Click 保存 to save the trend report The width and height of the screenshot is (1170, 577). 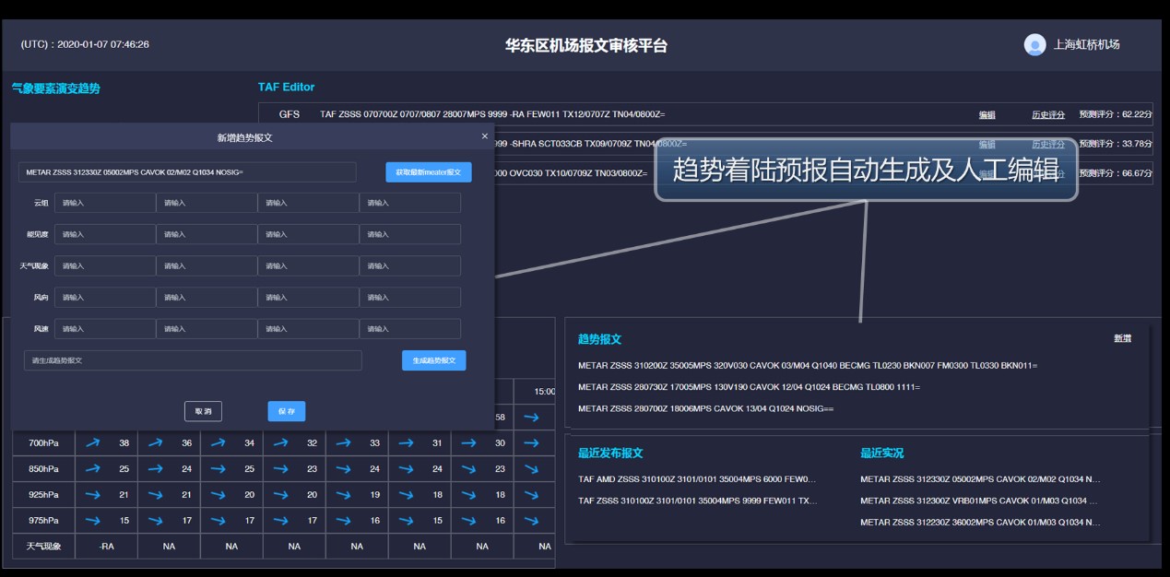286,410
